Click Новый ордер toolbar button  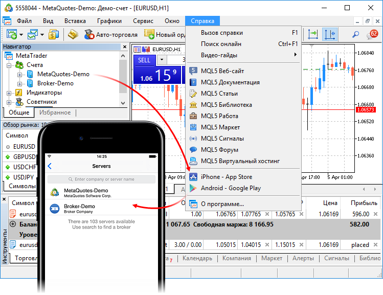click(165, 35)
